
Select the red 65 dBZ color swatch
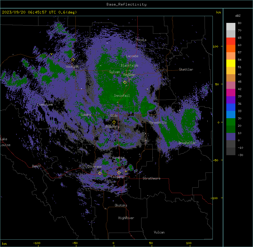coord(231,41)
